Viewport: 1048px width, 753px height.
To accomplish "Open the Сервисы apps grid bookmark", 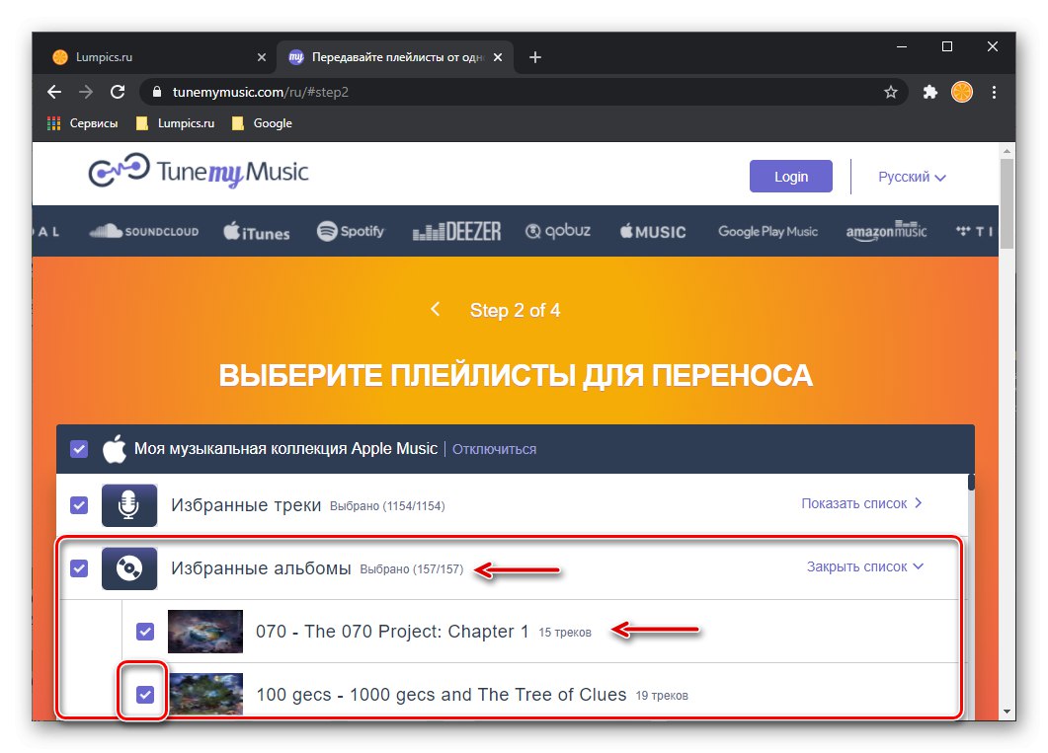I will (82, 123).
